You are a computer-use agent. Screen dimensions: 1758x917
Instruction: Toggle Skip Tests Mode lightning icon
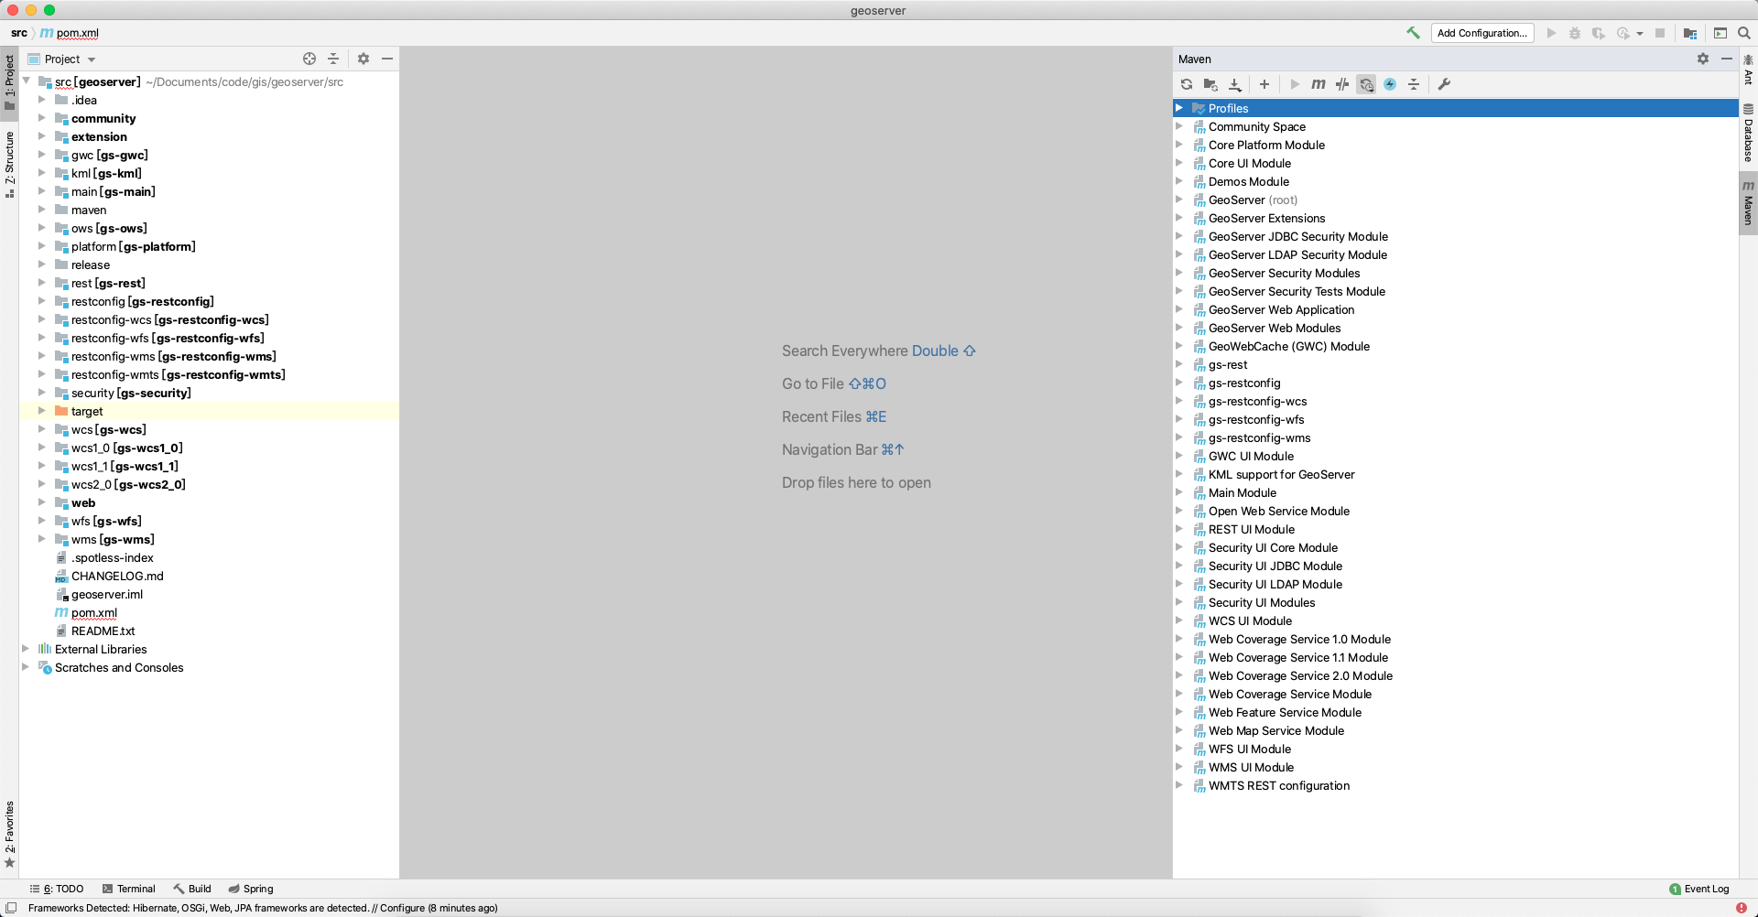[1390, 84]
